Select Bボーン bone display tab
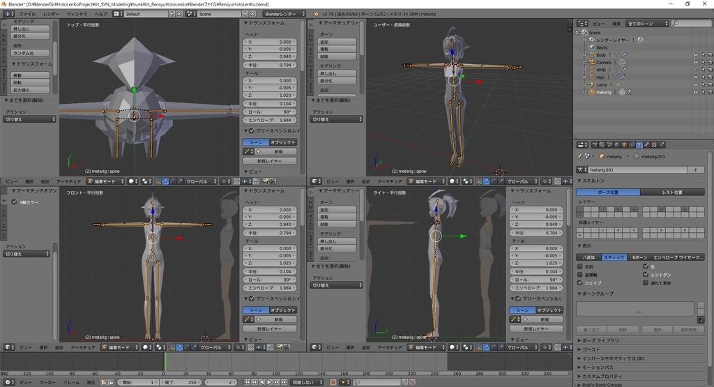This screenshot has width=714, height=387. [x=640, y=257]
